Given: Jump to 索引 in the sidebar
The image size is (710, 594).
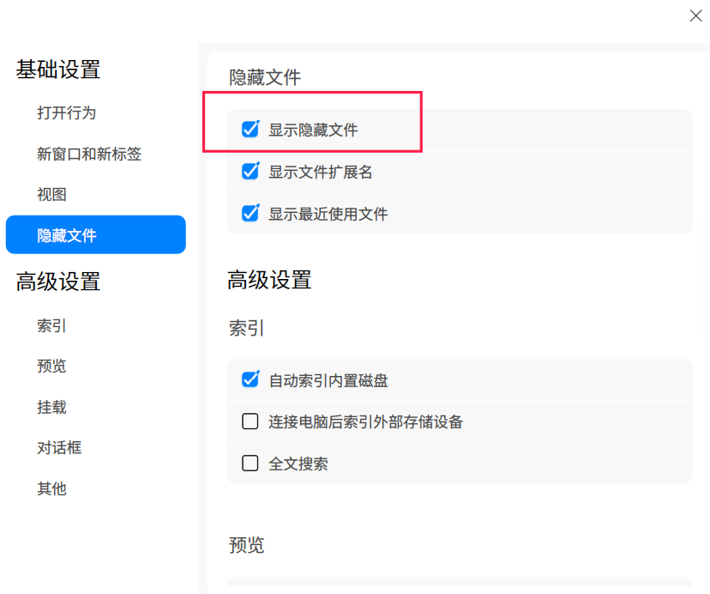Looking at the screenshot, I should point(51,325).
